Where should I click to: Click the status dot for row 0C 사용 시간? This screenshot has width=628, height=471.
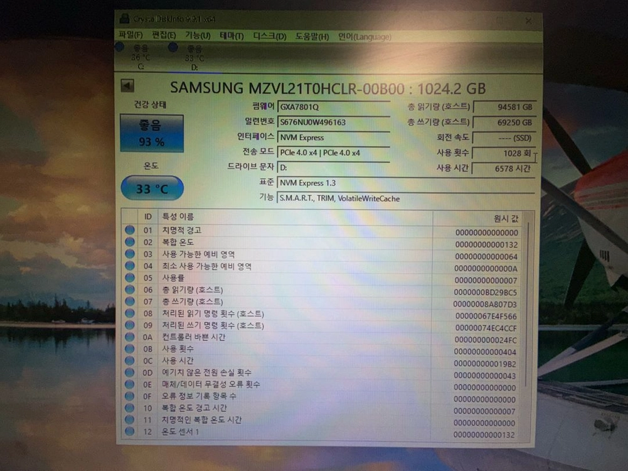pos(130,360)
